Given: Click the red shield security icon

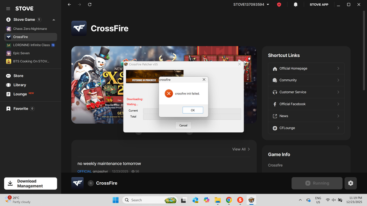Looking at the screenshot, I should pyautogui.click(x=279, y=4).
